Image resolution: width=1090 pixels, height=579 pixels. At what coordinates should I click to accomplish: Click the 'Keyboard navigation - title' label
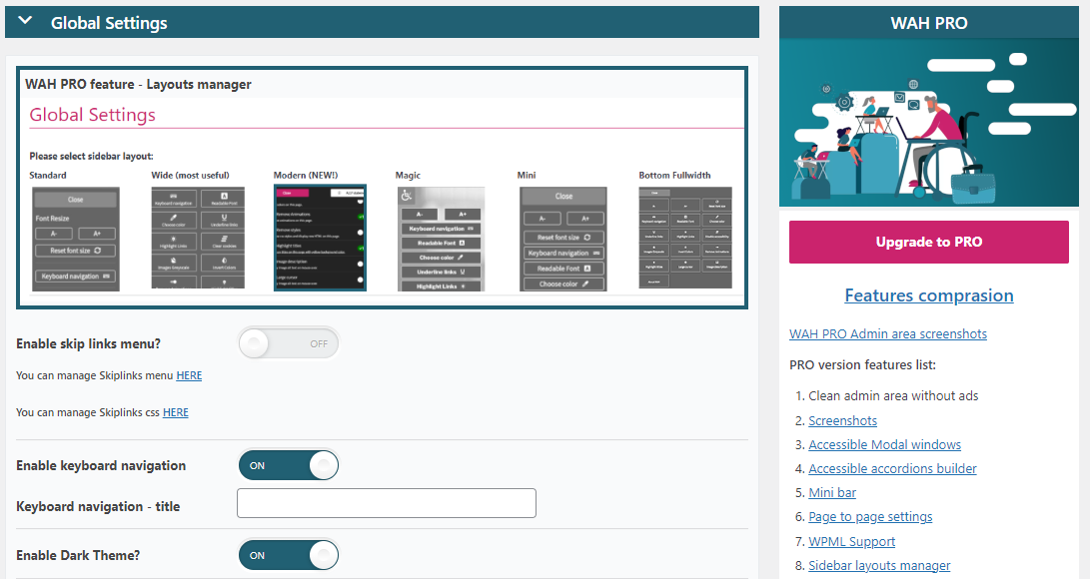[x=98, y=506]
